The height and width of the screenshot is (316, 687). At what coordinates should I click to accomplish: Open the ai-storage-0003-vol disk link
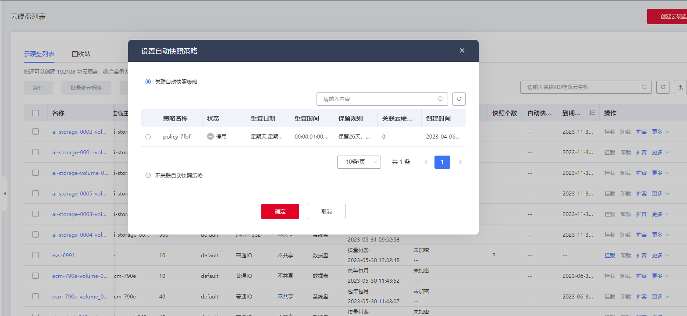coord(80,214)
